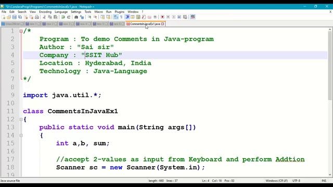Open the Settings menu

tap(76, 11)
